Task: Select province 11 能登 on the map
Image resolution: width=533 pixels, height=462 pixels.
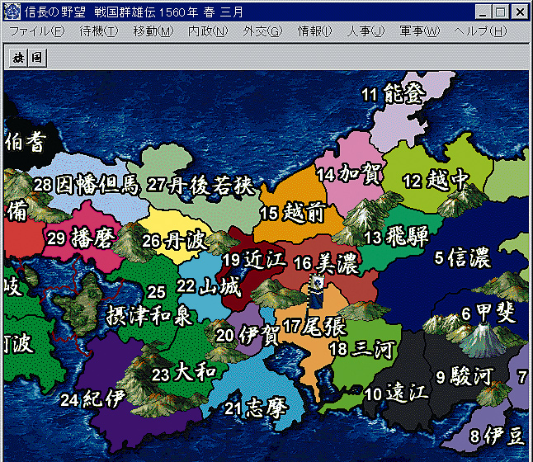Action: tap(394, 93)
